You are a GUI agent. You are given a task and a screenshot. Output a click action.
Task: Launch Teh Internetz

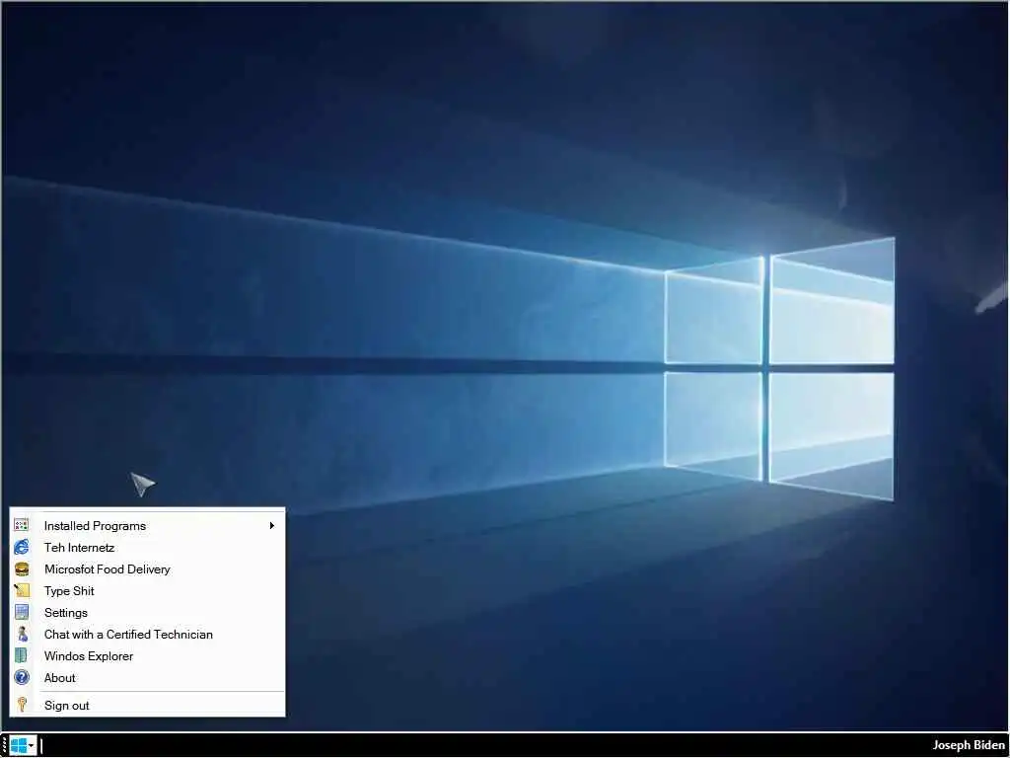pos(148,547)
